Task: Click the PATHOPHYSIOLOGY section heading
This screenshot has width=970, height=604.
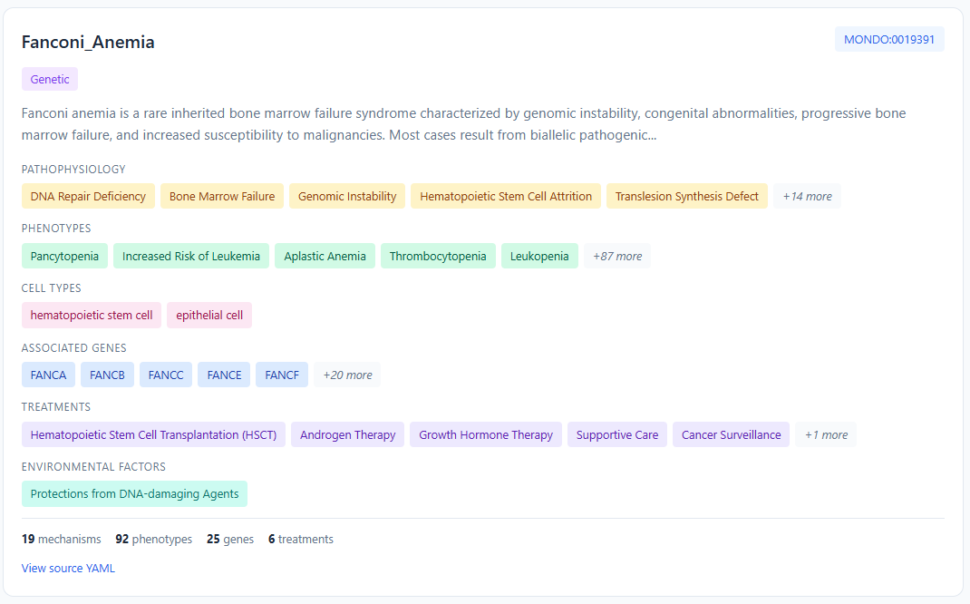Action: 73,169
